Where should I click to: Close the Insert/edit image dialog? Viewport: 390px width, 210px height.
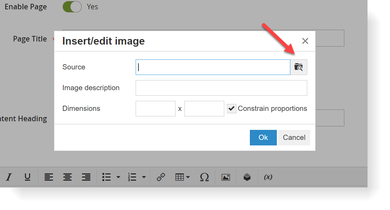pyautogui.click(x=305, y=41)
